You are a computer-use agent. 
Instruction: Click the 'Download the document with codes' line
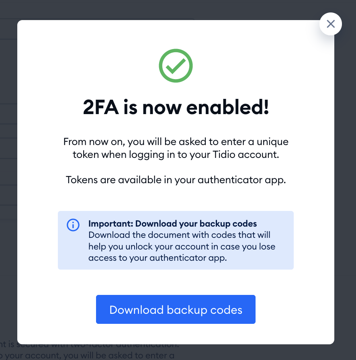(x=179, y=235)
